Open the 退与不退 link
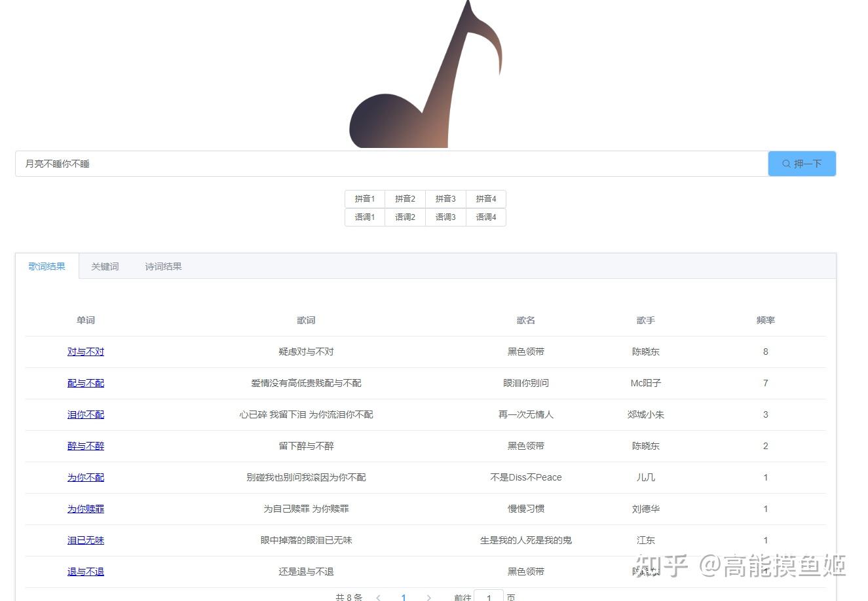The width and height of the screenshot is (868, 601). coord(86,572)
